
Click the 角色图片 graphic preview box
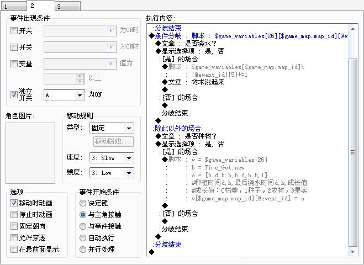[x=30, y=153]
